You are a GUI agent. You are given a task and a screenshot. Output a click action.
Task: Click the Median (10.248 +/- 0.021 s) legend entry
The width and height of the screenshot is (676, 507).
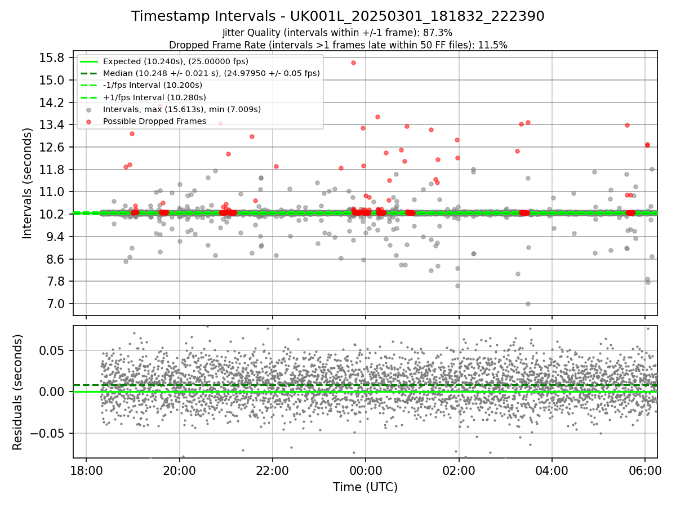[211, 73]
